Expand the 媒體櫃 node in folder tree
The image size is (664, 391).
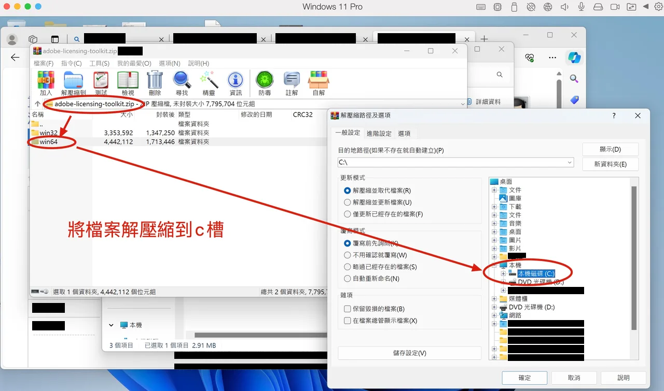[494, 299]
